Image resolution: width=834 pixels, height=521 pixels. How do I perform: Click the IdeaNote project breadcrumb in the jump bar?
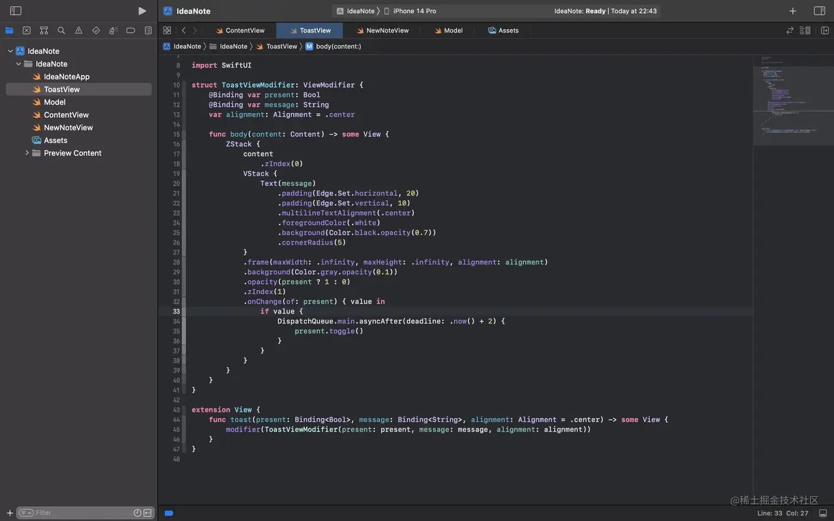pyautogui.click(x=182, y=46)
